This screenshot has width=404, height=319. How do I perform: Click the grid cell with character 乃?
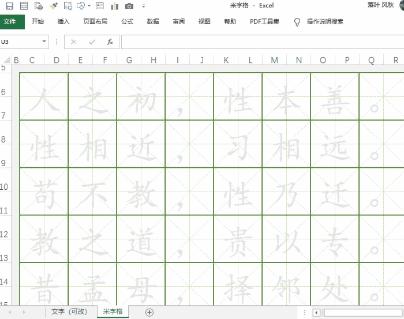[x=286, y=192]
